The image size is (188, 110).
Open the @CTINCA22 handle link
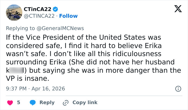(x=39, y=16)
